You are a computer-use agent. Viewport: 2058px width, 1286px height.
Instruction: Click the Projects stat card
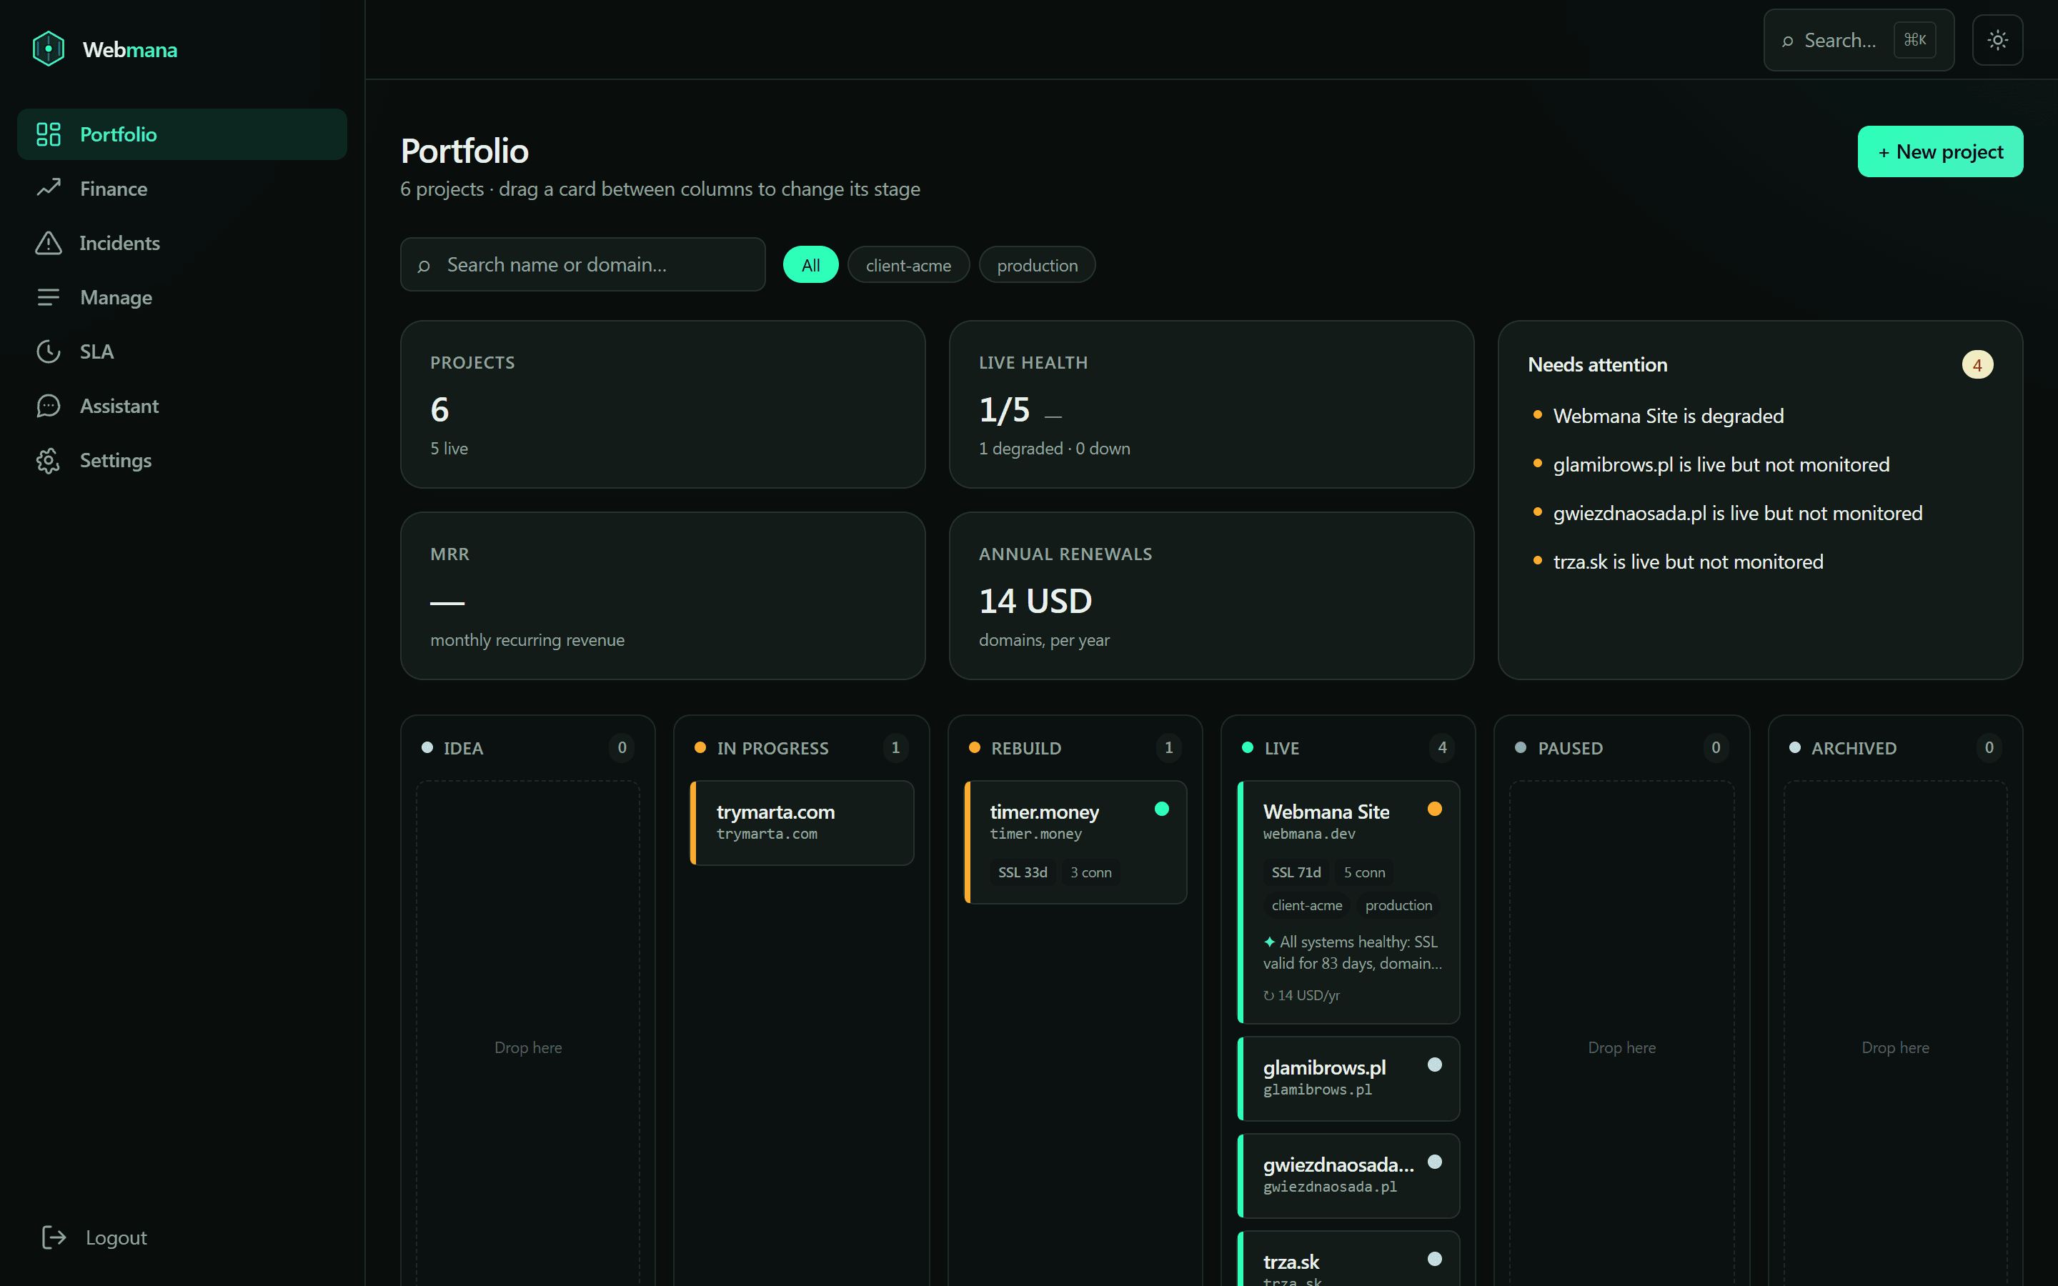pyautogui.click(x=662, y=404)
